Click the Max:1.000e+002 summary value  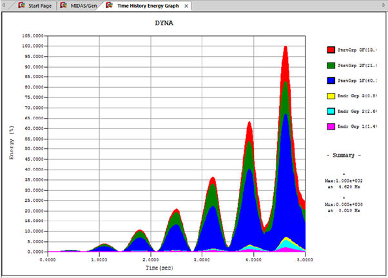click(x=344, y=181)
